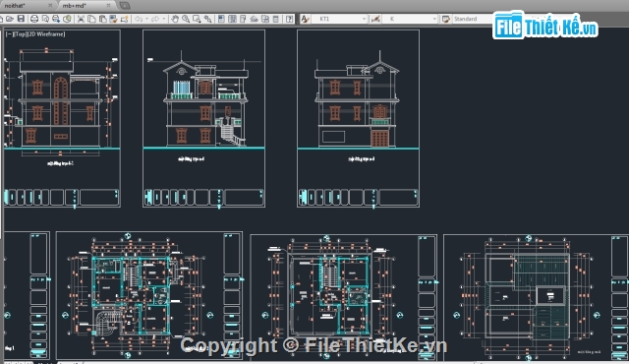
Task: Click the Plot printer icon
Action: (x=34, y=19)
